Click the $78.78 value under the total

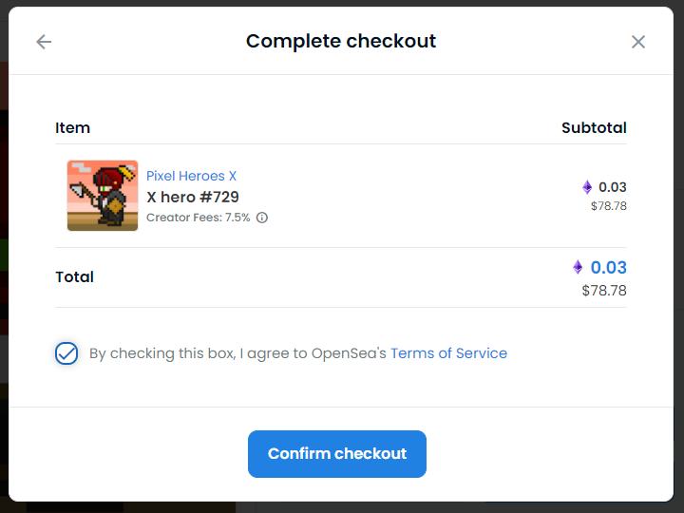[604, 291]
